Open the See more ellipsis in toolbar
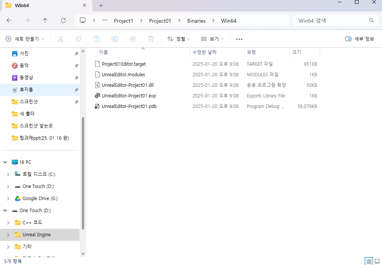 239,39
